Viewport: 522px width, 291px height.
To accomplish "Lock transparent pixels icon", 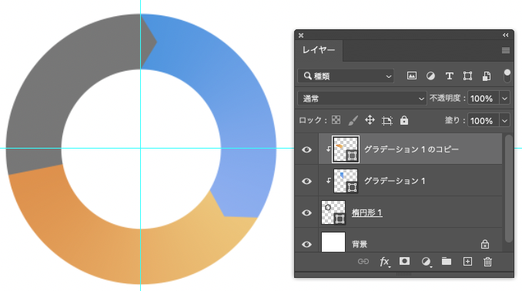I will [336, 120].
